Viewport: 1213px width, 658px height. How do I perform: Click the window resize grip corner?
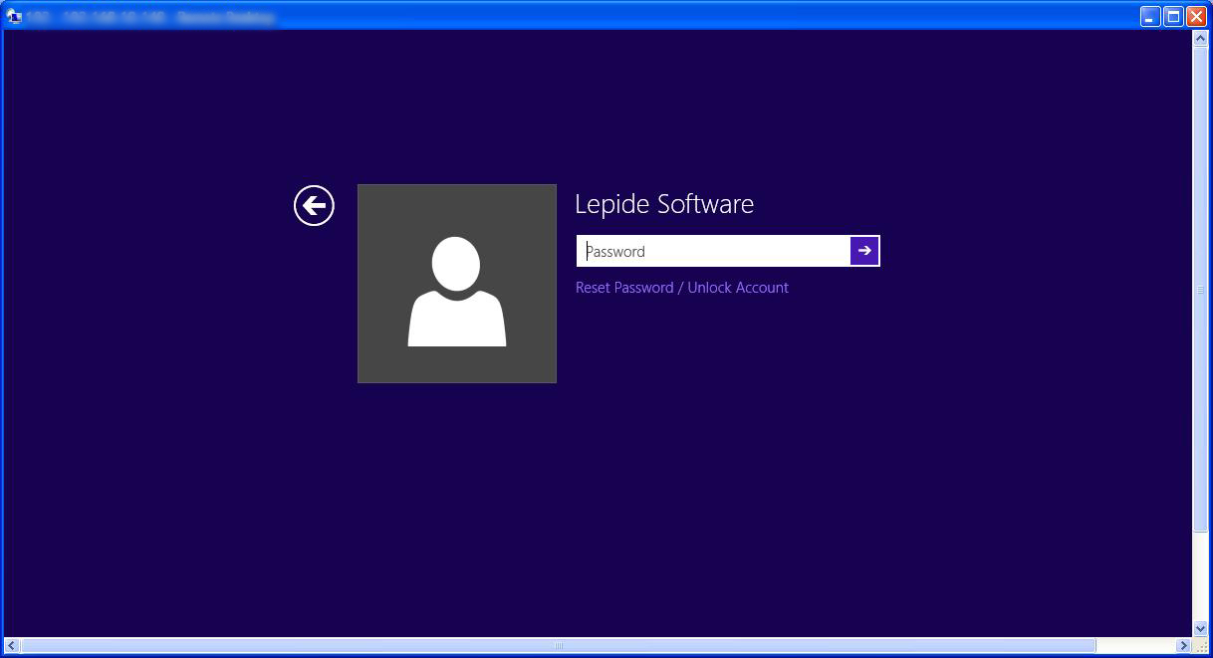(1201, 647)
